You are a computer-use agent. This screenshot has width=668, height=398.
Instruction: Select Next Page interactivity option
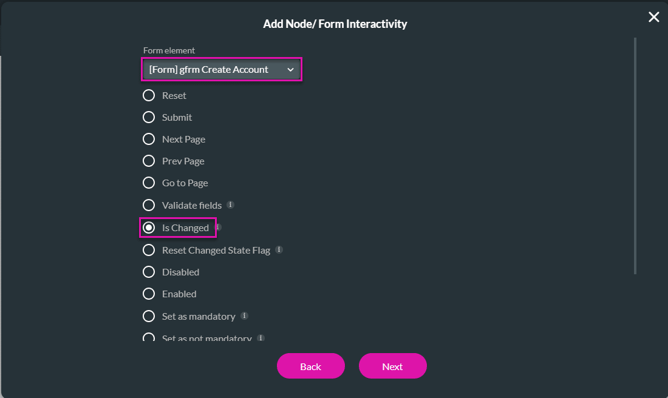pyautogui.click(x=149, y=139)
